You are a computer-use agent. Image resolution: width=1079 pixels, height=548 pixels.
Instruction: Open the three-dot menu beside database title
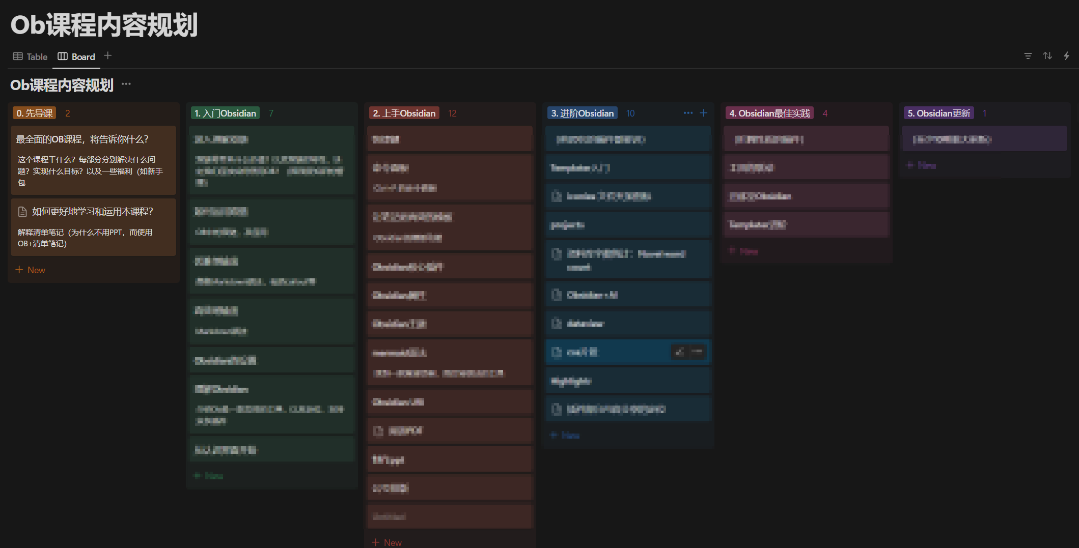(126, 84)
